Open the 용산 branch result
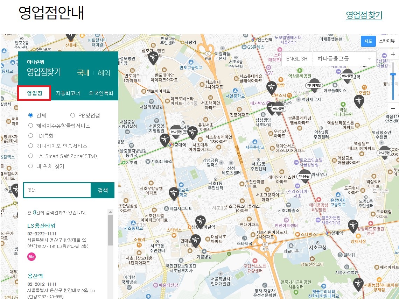The width and height of the screenshot is (399, 299). click(35, 276)
